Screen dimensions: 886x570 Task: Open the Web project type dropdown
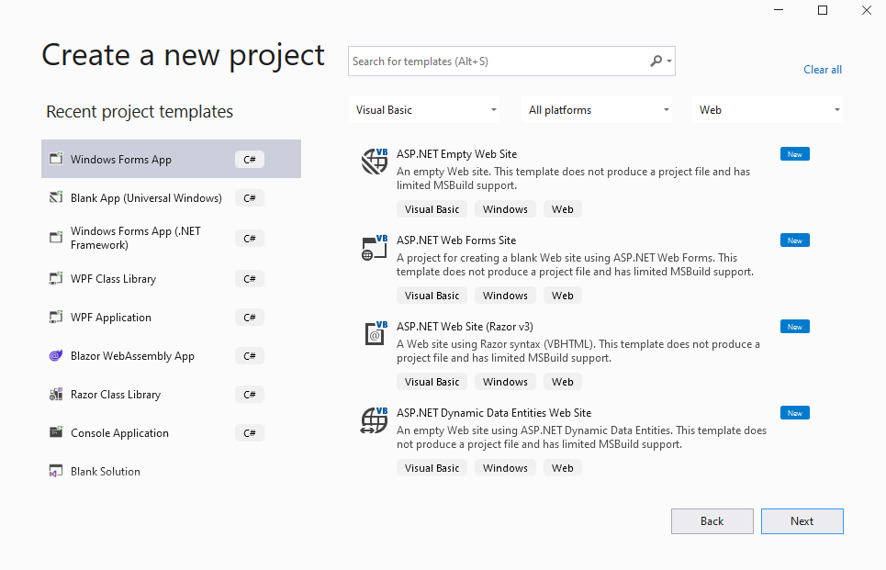click(768, 109)
